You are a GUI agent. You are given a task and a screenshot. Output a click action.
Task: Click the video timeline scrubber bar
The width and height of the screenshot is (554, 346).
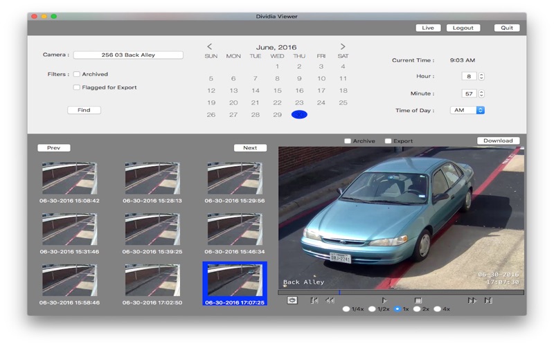tap(401, 292)
